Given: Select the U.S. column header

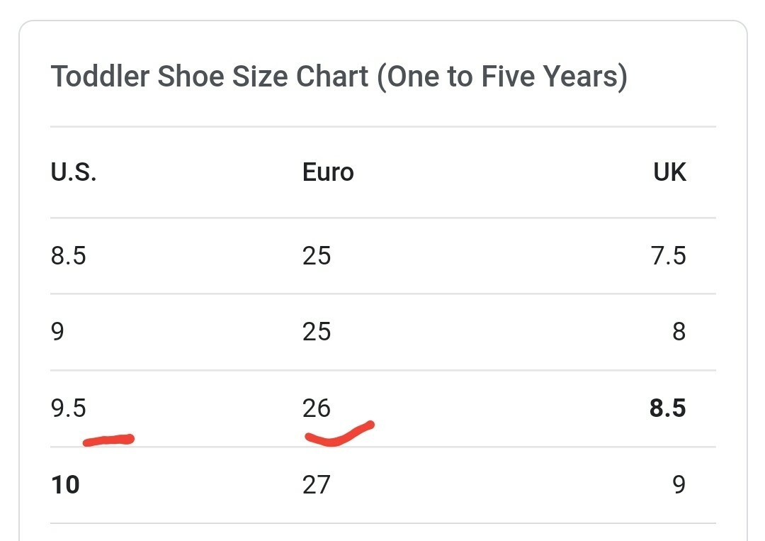Looking at the screenshot, I should pyautogui.click(x=74, y=172).
